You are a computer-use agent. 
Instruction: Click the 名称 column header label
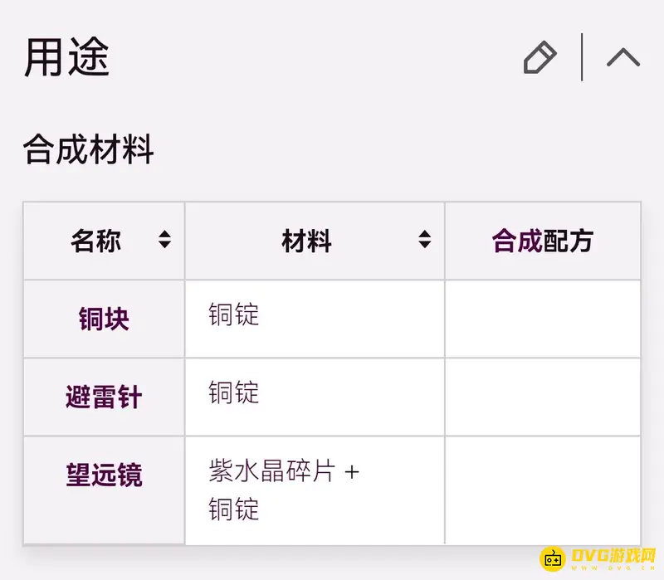(x=95, y=241)
